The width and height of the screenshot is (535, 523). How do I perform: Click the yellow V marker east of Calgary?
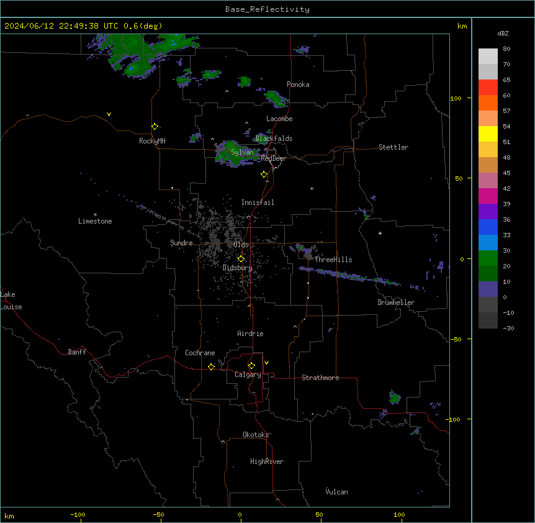pyautogui.click(x=266, y=363)
